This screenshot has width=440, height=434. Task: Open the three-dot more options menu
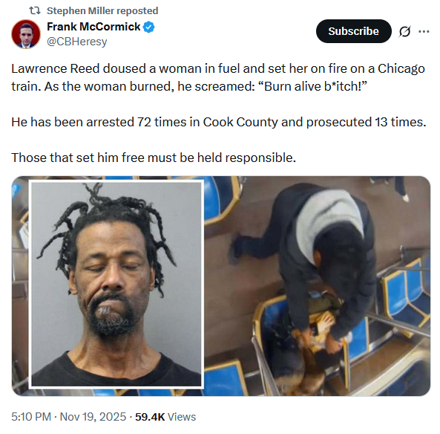[x=424, y=31]
